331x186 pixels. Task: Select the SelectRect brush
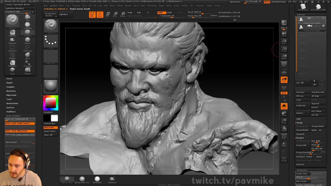[12, 48]
